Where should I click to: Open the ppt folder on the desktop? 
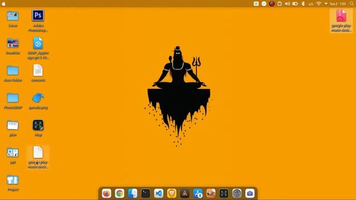point(13,153)
